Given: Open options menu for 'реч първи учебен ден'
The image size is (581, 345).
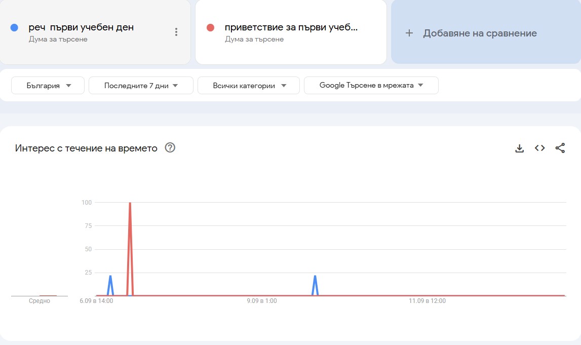Looking at the screenshot, I should (176, 31).
